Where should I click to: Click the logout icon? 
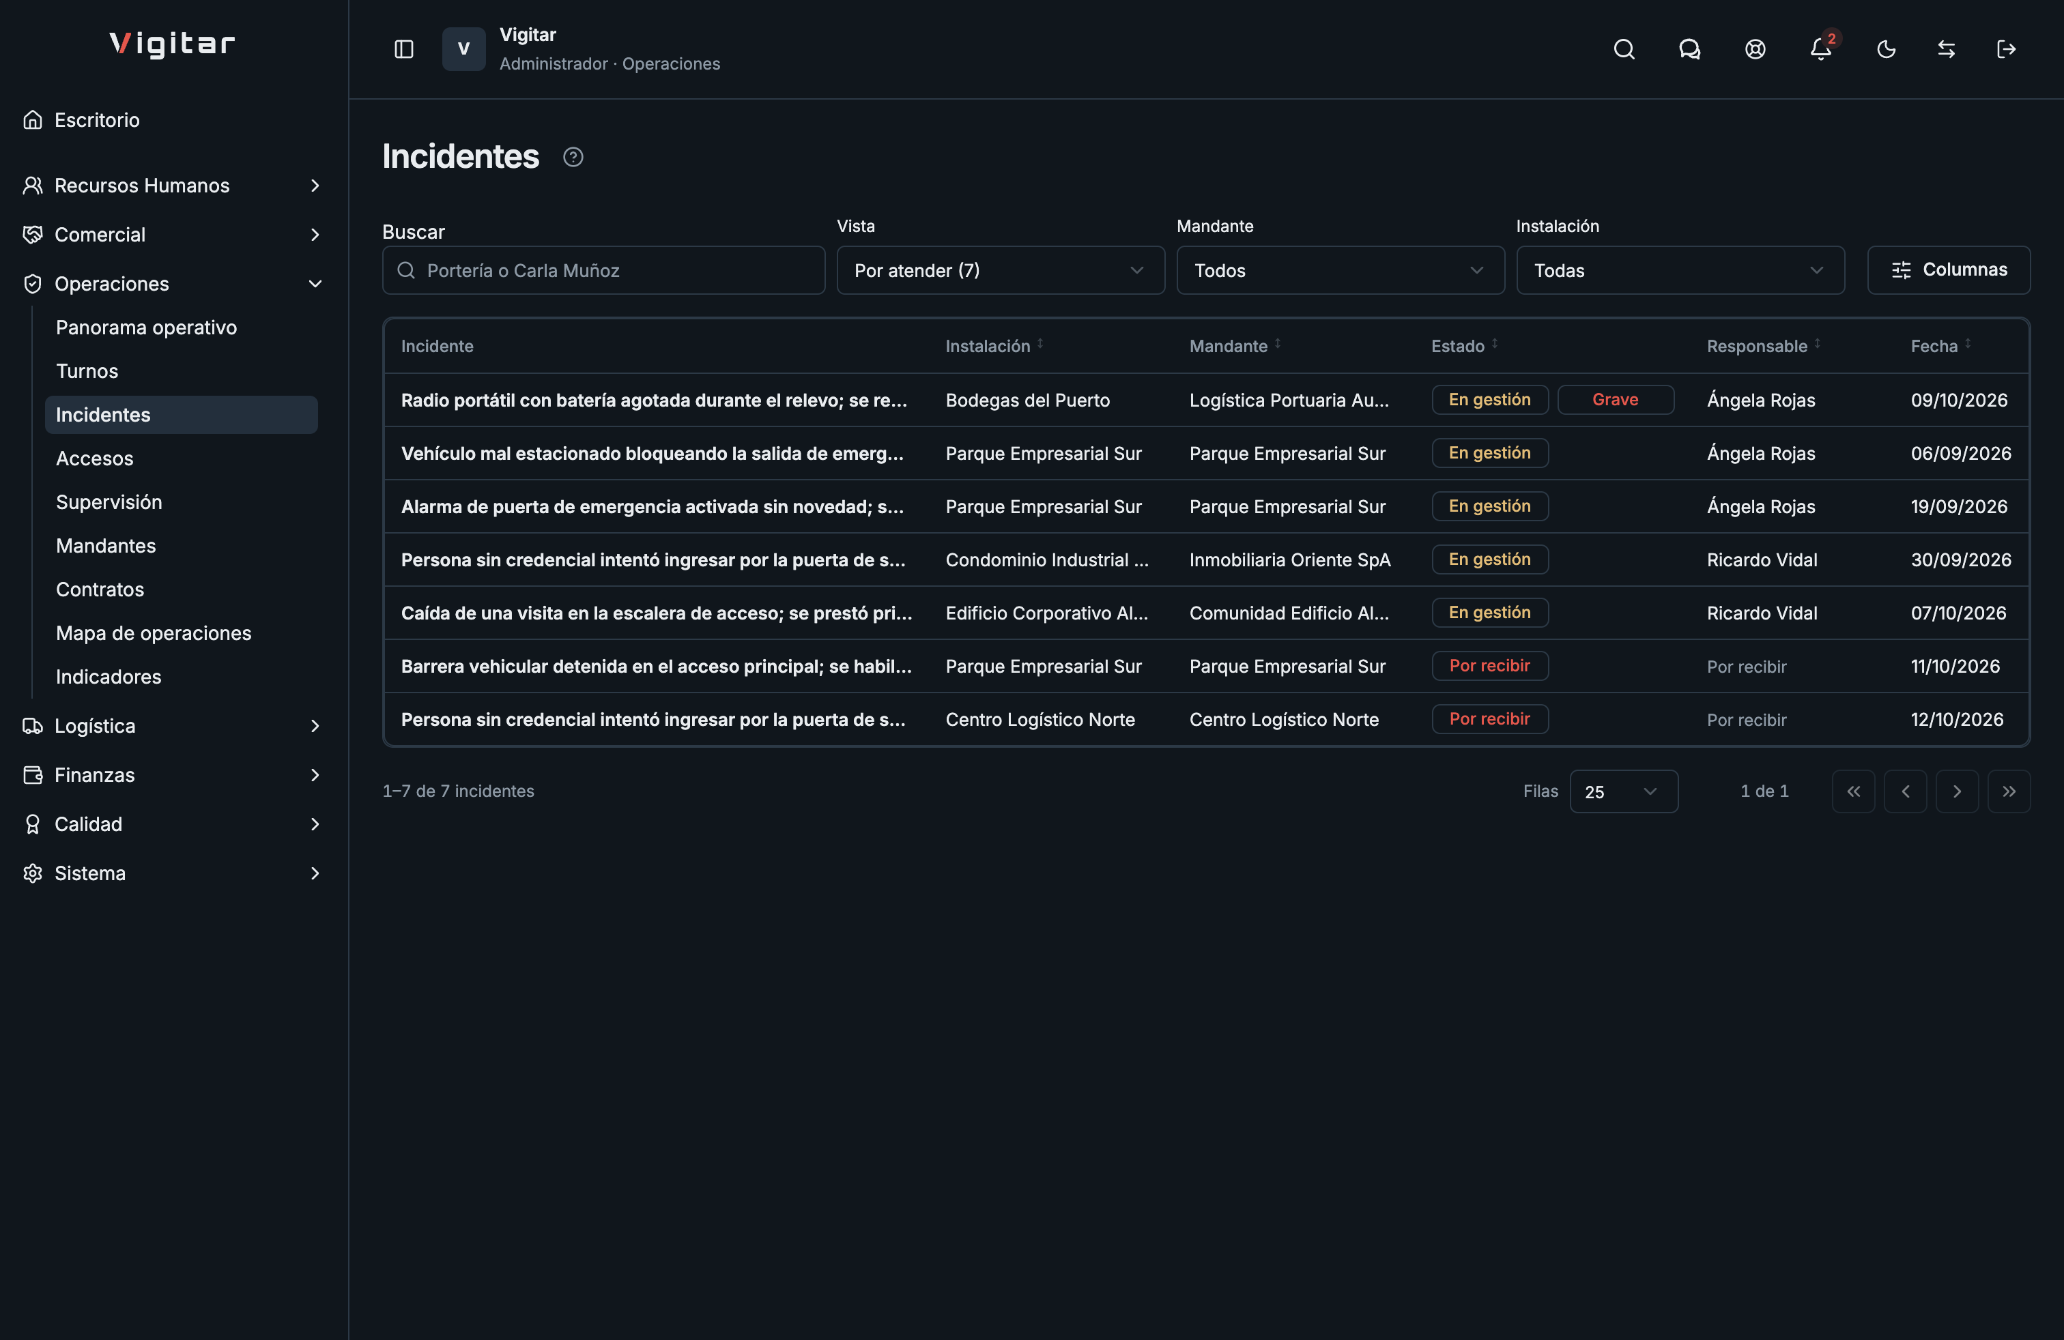2006,49
